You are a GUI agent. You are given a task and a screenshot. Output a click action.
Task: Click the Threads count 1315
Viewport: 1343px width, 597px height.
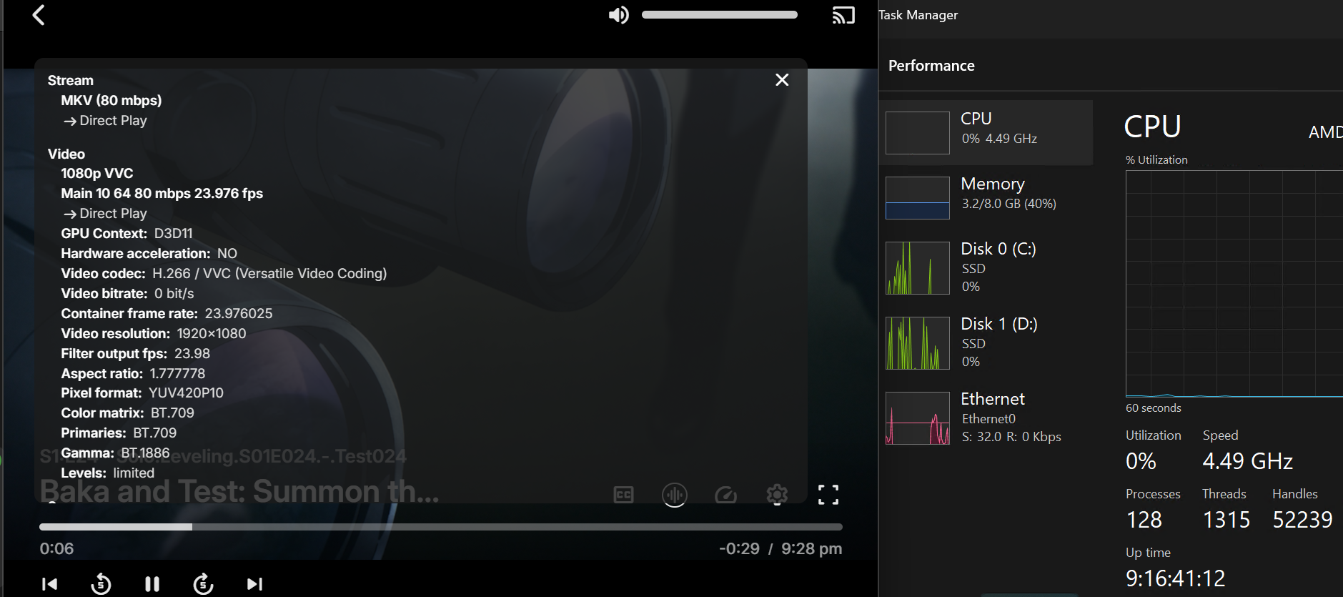1226,520
